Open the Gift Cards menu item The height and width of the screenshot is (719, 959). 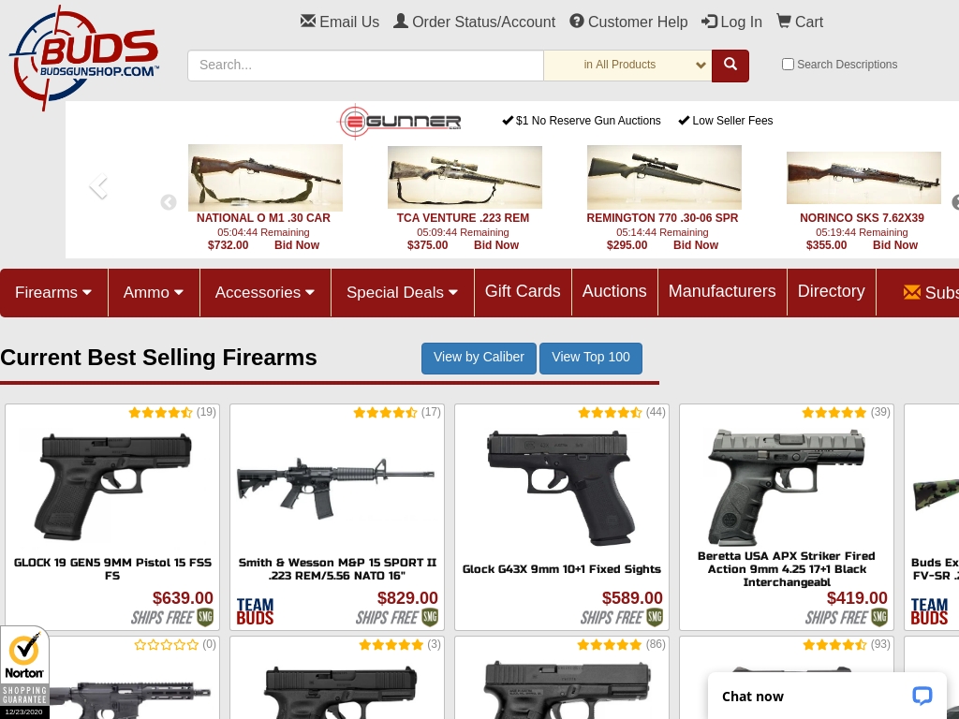[523, 291]
